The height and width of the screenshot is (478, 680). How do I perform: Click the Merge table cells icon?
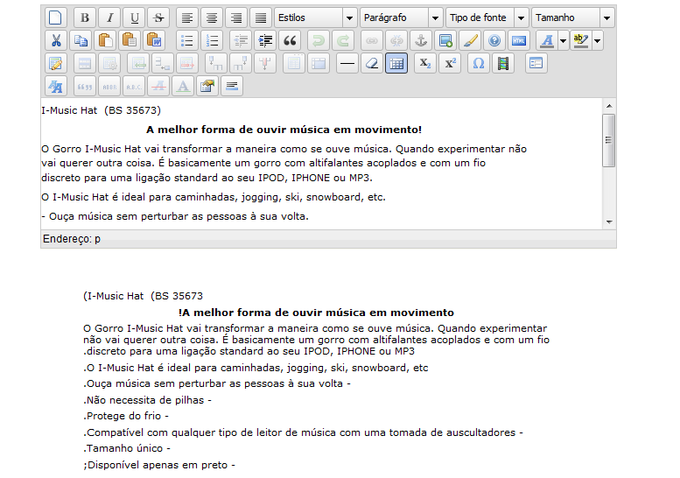[x=319, y=63]
